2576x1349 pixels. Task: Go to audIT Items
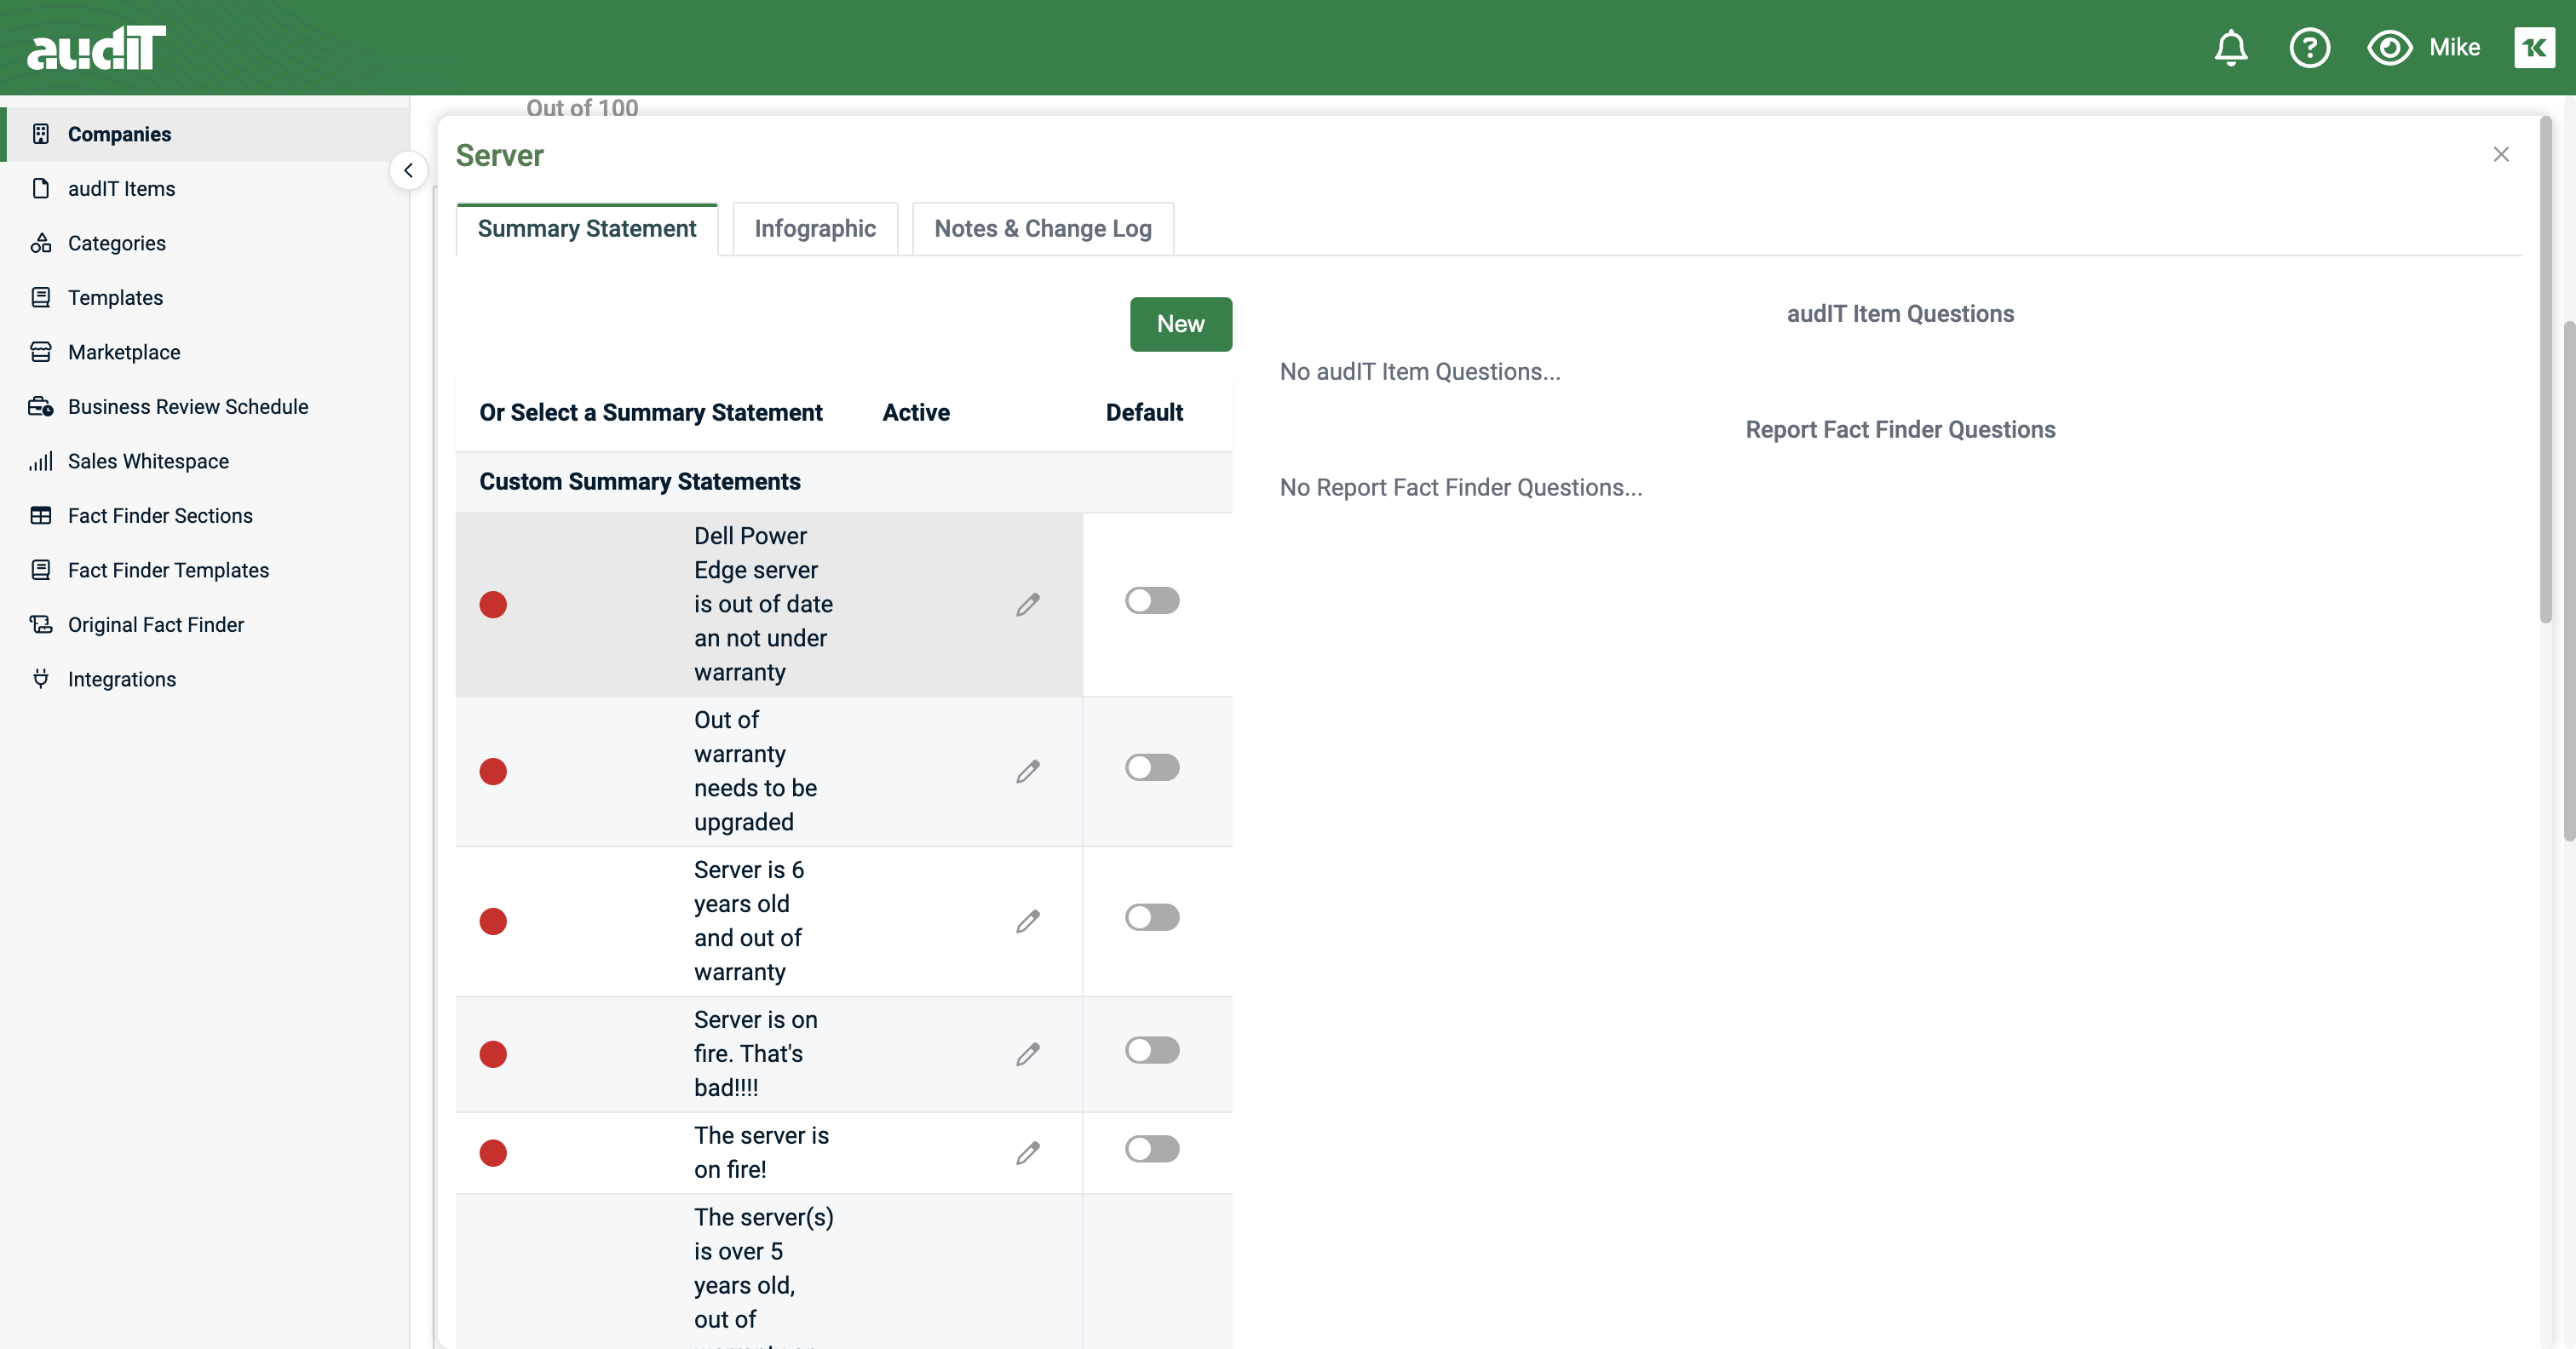205,188
